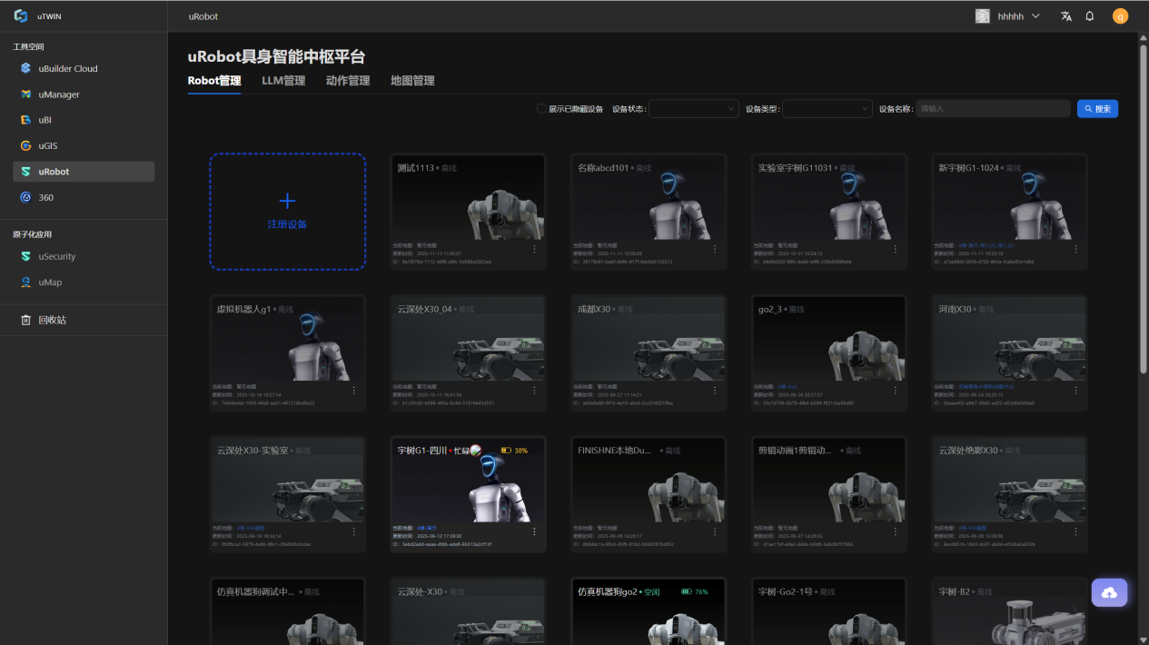
Task: Open the 回收站 recycle bin
Action: point(52,320)
